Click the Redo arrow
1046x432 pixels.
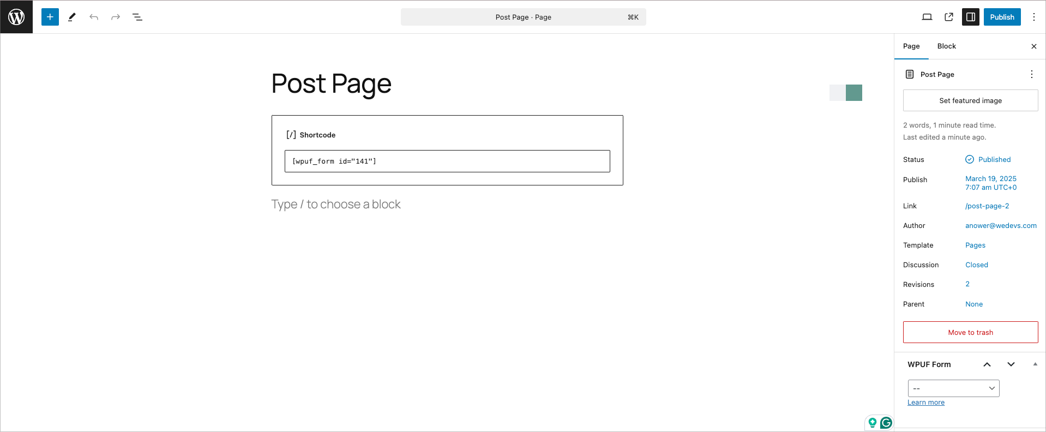click(116, 17)
